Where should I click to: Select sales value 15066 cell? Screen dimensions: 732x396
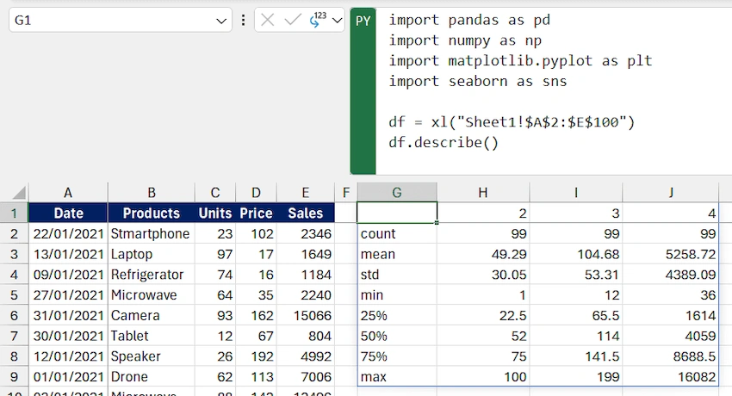click(x=306, y=315)
